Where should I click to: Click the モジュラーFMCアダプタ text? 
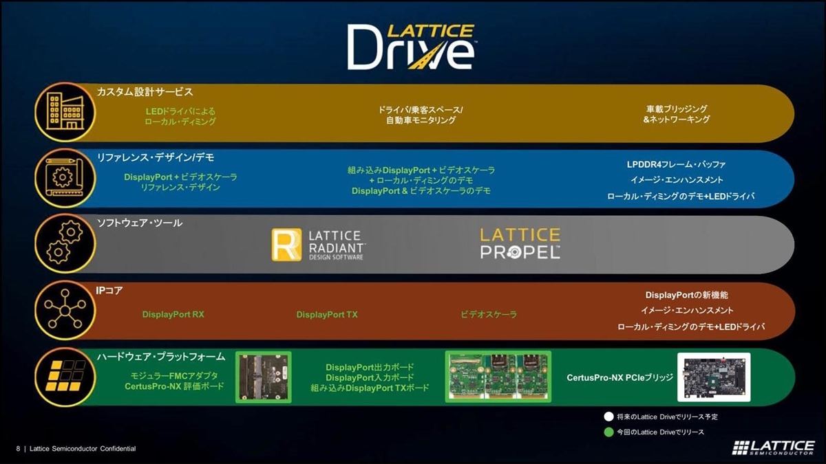click(x=174, y=375)
